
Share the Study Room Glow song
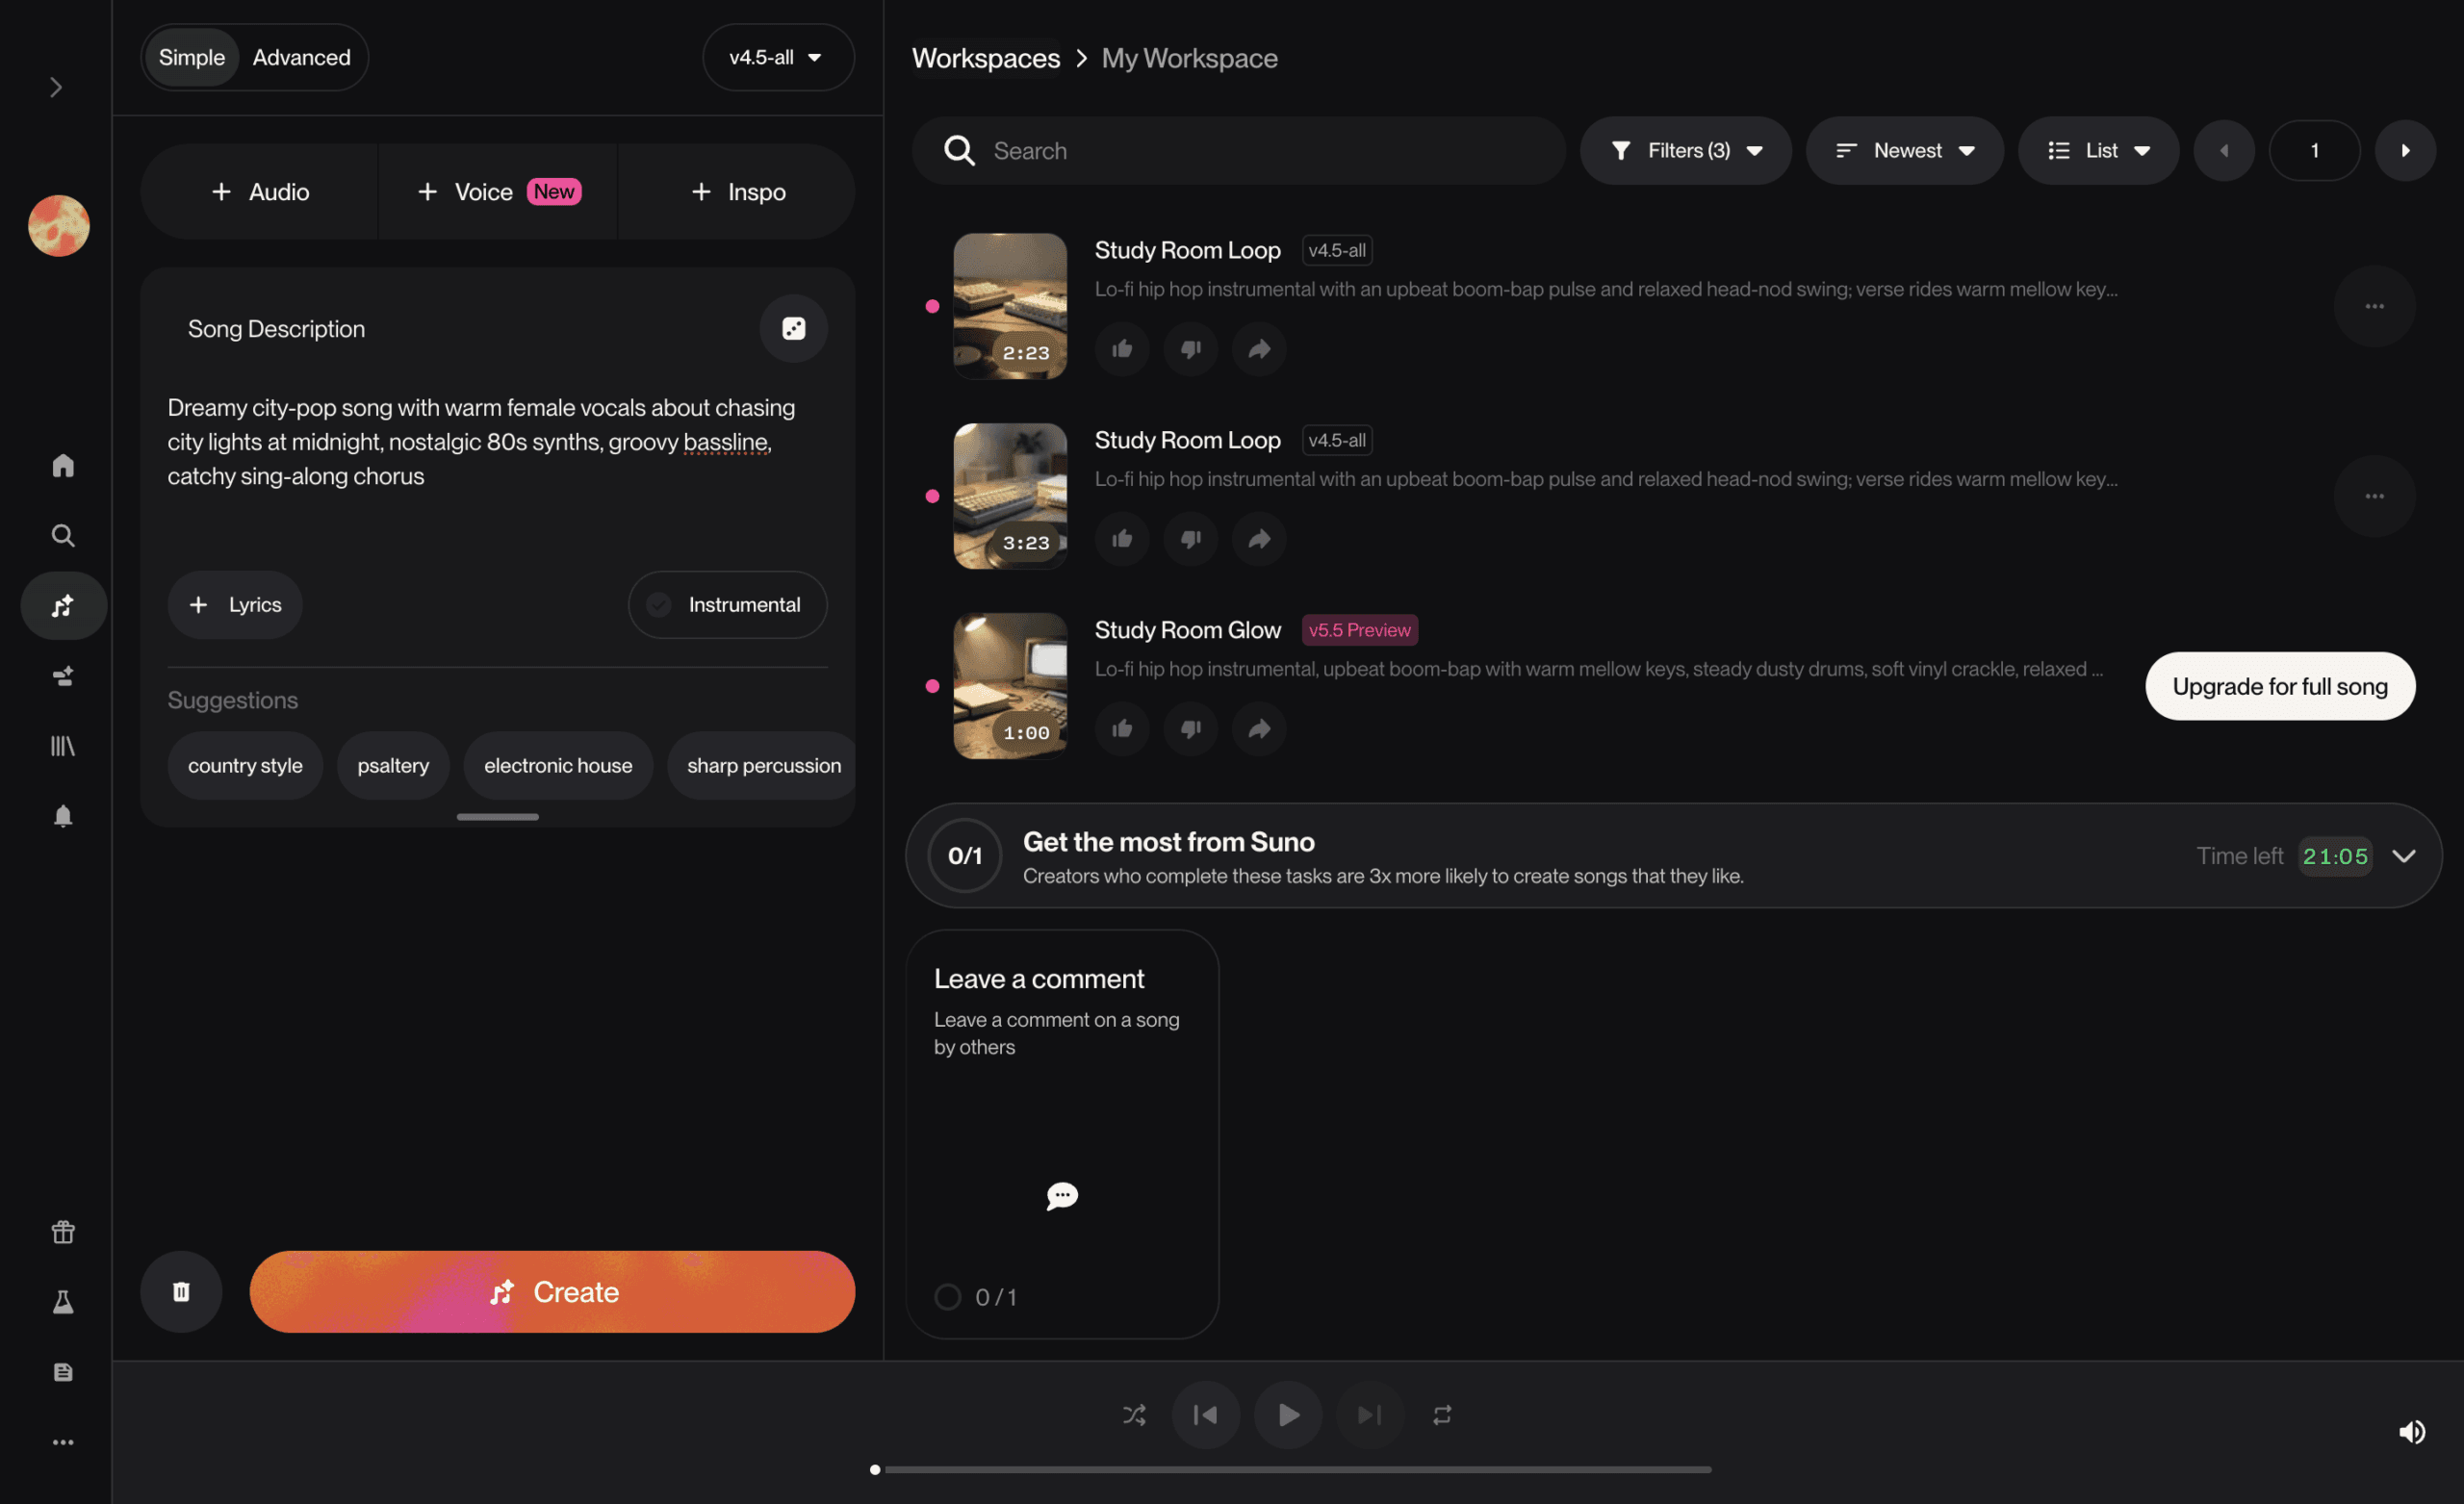point(1259,728)
